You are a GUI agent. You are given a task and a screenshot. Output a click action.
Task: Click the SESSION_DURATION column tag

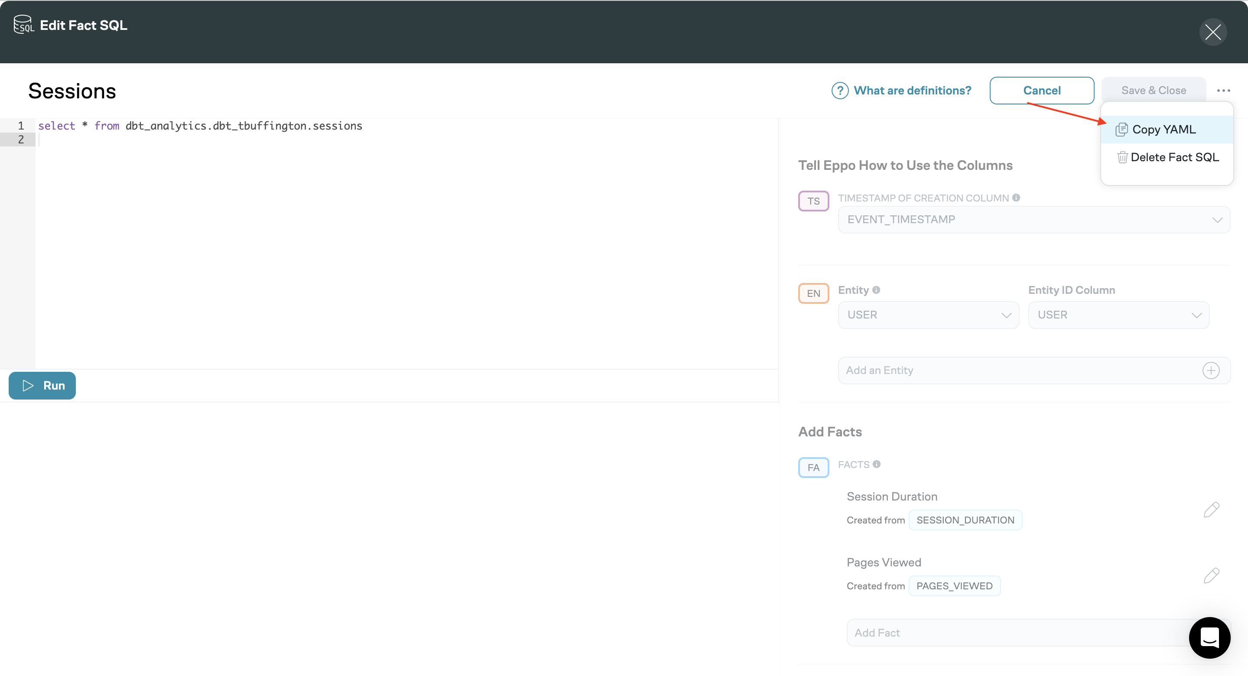point(965,520)
